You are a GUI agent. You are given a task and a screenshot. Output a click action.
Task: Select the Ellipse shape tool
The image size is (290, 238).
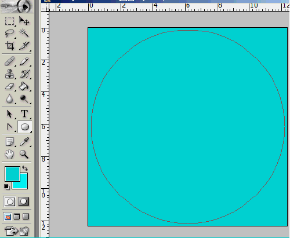[25, 127]
